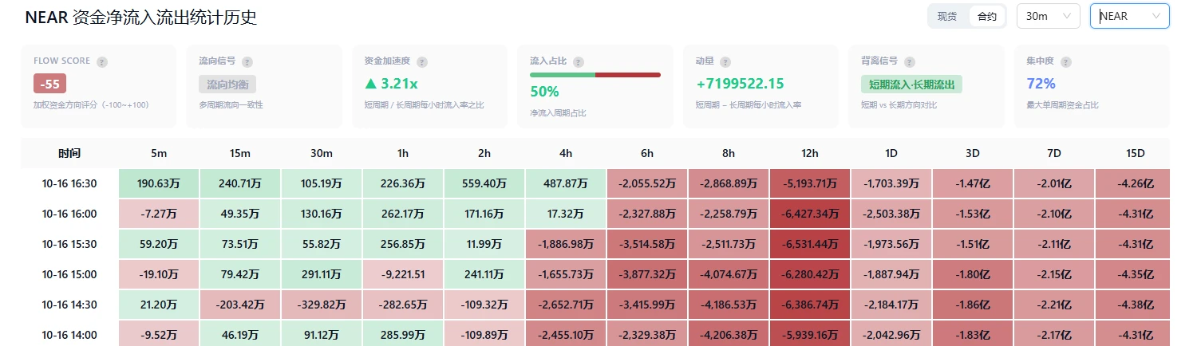Click the 8h column header
This screenshot has width=1201, height=346.
pyautogui.click(x=729, y=153)
